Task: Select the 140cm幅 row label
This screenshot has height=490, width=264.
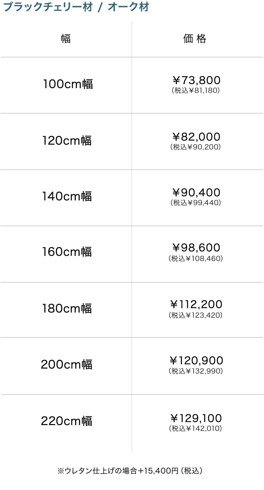Action: coord(67,196)
